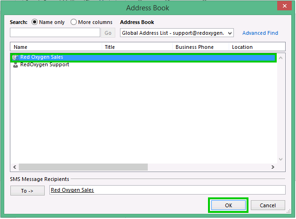Click the Business Phone column header
This screenshot has height=219, width=296.
(200, 47)
